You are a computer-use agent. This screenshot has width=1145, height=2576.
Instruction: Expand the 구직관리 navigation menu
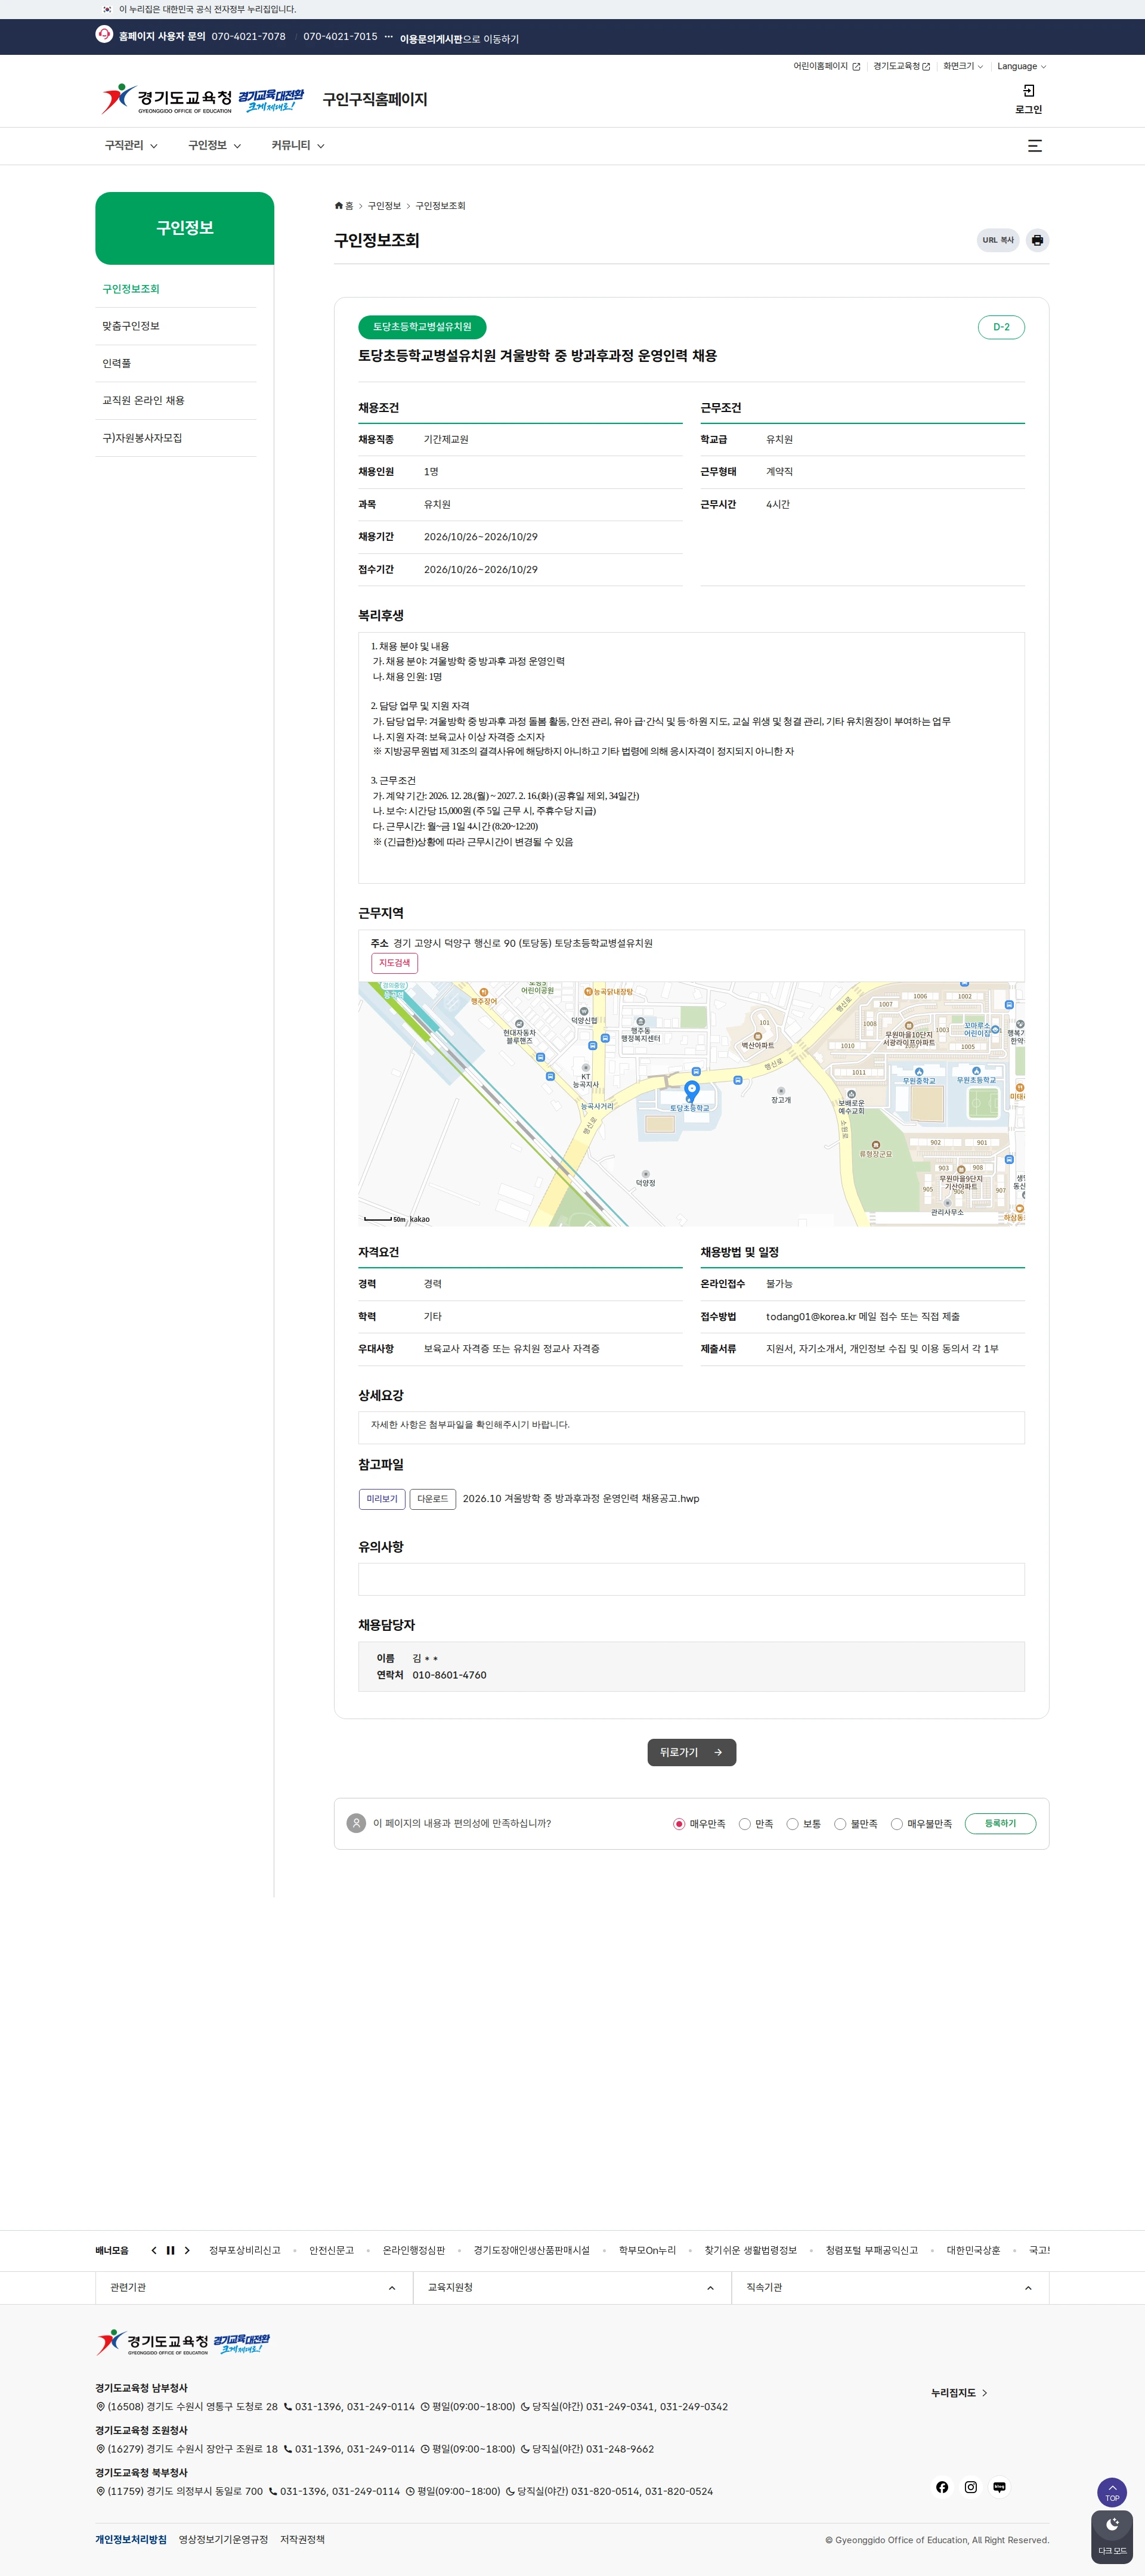[131, 146]
